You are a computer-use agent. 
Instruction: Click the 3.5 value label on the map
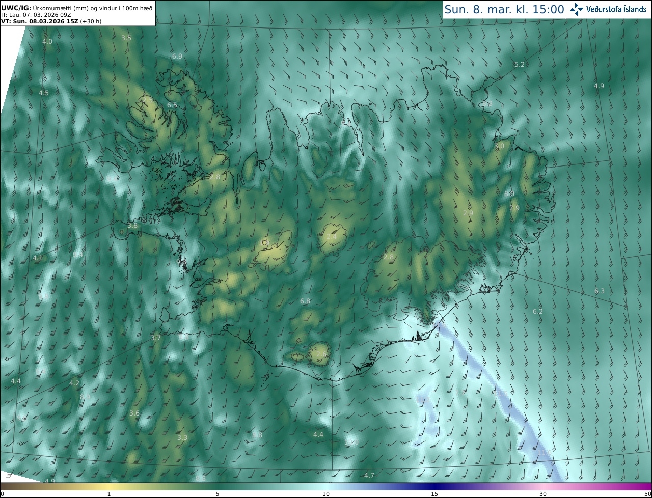pyautogui.click(x=126, y=38)
